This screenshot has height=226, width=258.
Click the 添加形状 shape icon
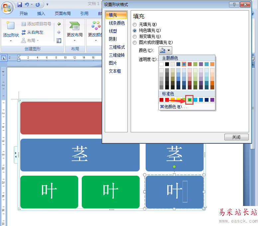(11, 26)
